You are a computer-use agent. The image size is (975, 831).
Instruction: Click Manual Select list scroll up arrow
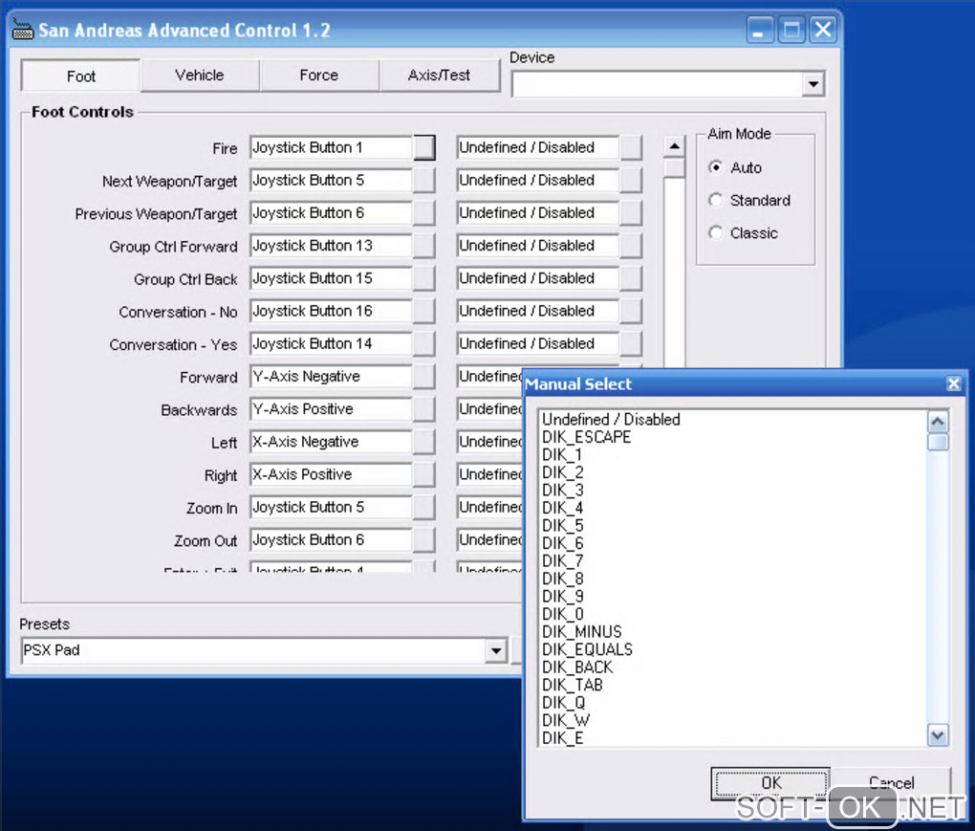coord(938,422)
